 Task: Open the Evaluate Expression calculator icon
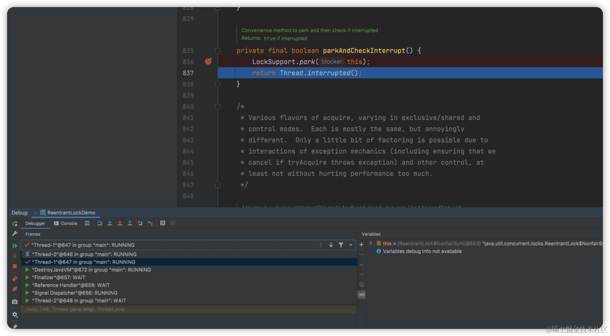163,223
